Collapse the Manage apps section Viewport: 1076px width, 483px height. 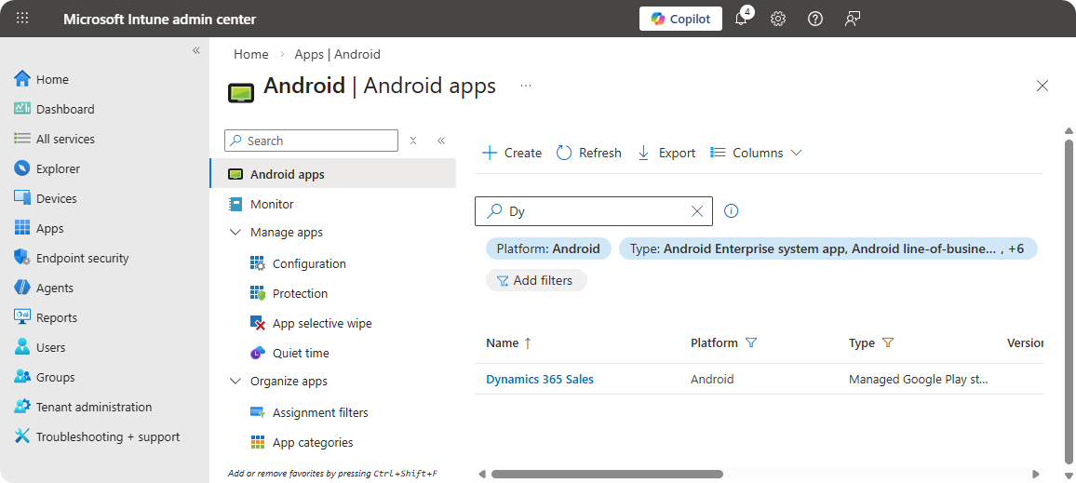pyautogui.click(x=235, y=233)
